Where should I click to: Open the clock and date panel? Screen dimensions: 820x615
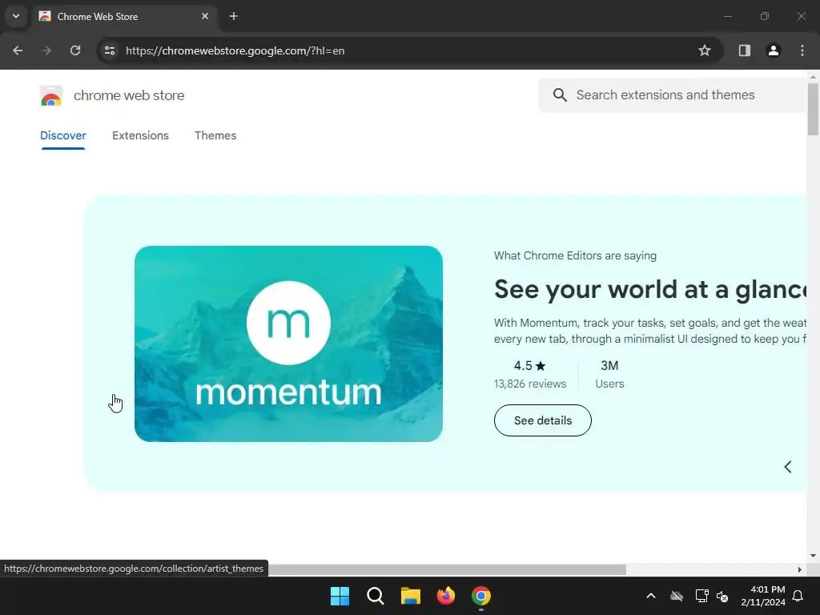(x=763, y=596)
